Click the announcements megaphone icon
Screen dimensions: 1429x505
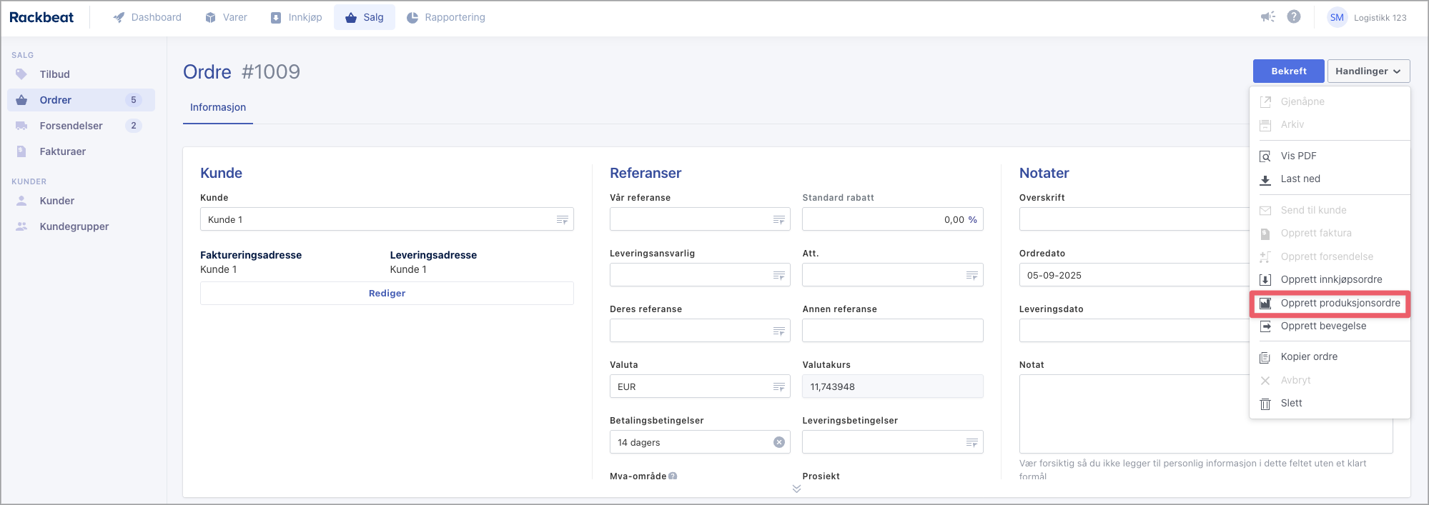click(x=1267, y=17)
